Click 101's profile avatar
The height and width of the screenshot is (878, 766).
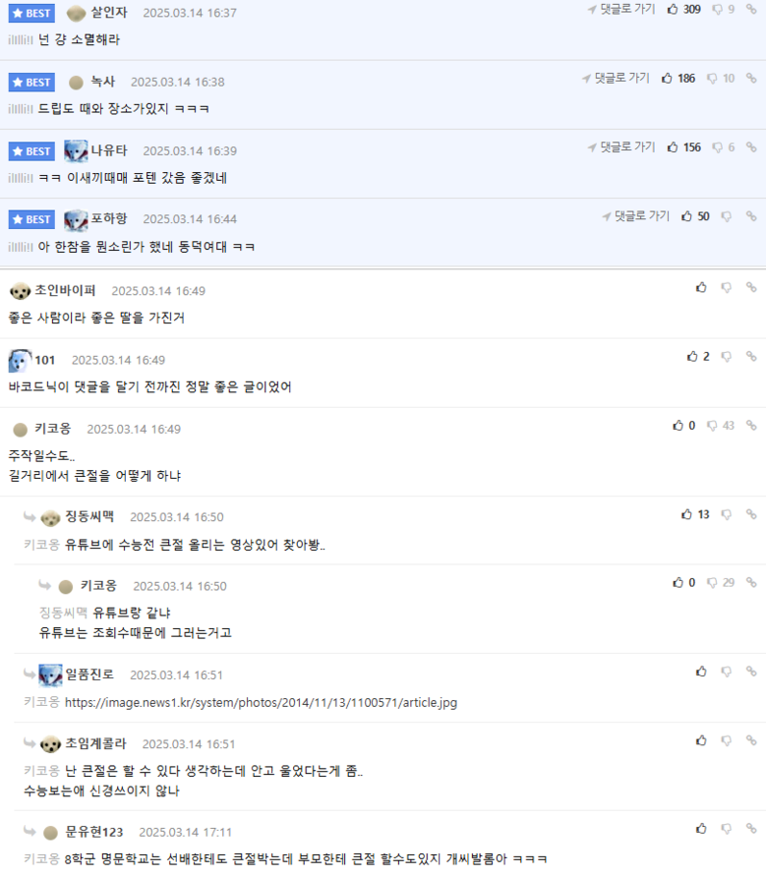(x=20, y=361)
